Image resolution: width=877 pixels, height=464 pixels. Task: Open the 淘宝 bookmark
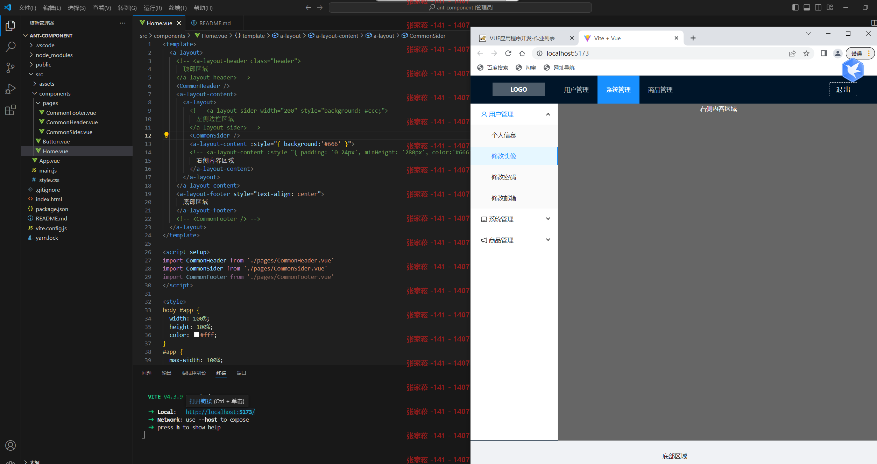(x=526, y=68)
